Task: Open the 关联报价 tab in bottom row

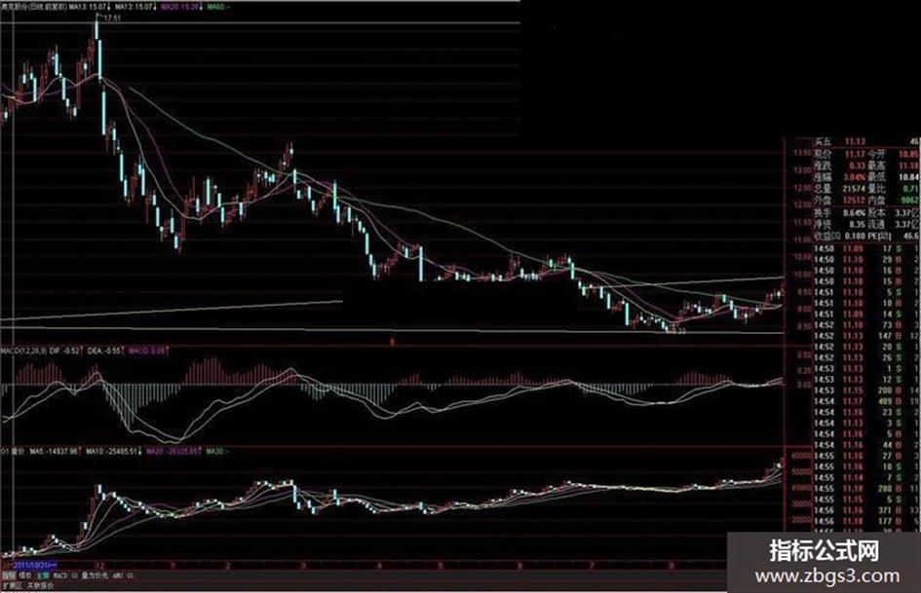Action: click(40, 585)
